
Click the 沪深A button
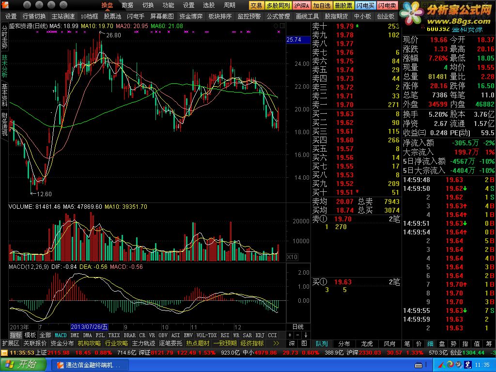click(301, 5)
